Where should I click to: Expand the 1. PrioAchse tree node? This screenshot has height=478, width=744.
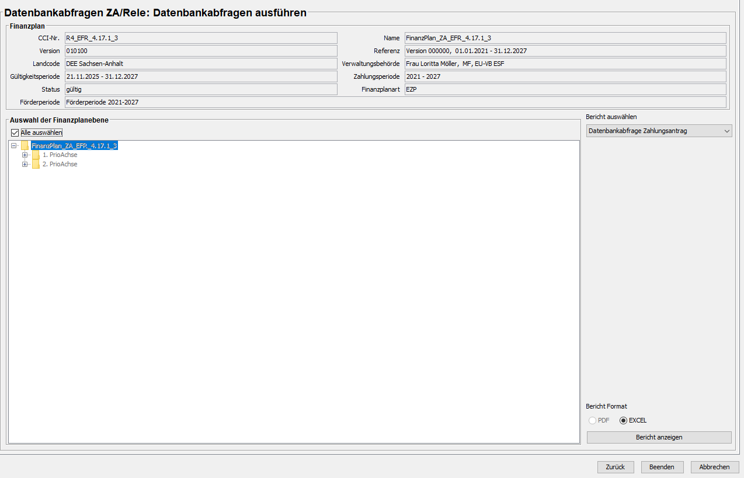25,155
